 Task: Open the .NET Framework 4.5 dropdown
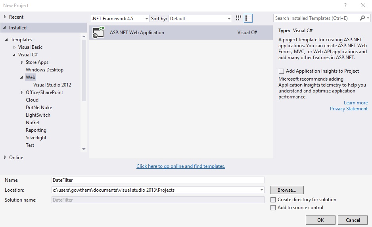[120, 19]
